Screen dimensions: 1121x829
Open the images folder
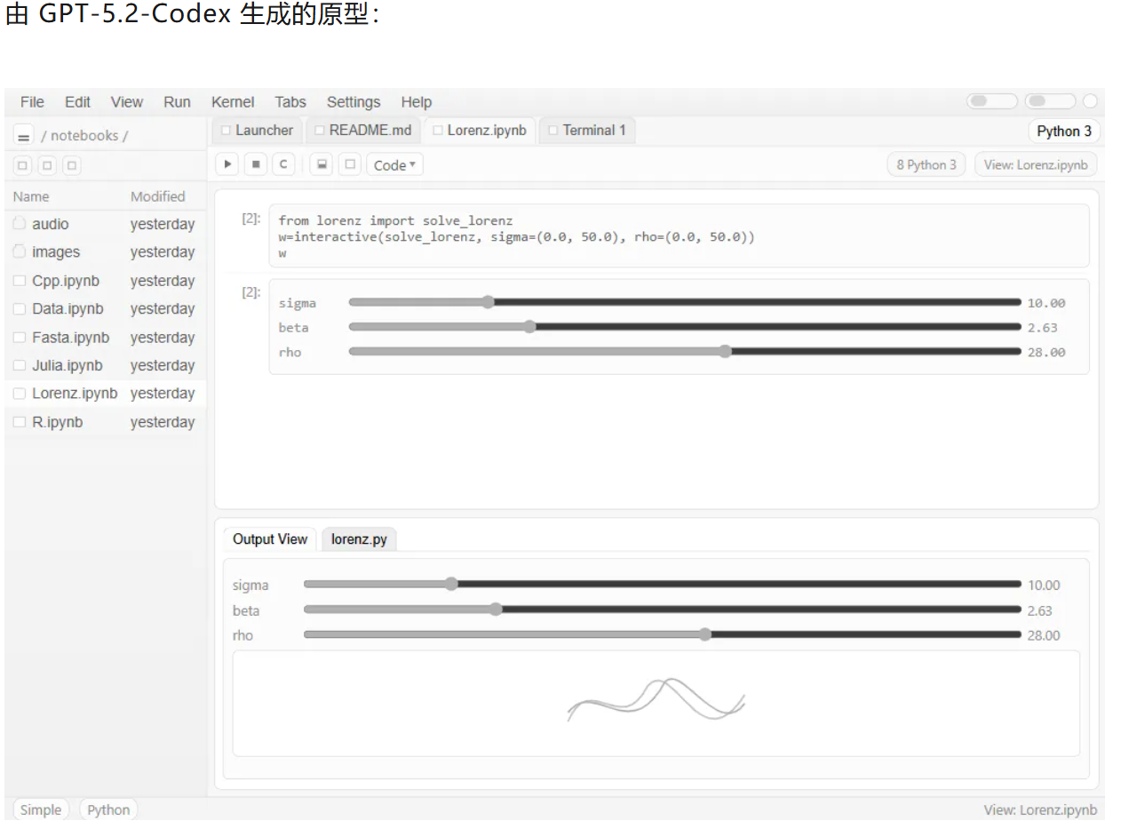point(55,252)
